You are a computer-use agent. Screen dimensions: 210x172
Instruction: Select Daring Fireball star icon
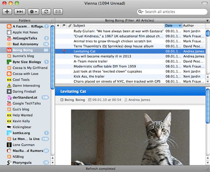9,91
